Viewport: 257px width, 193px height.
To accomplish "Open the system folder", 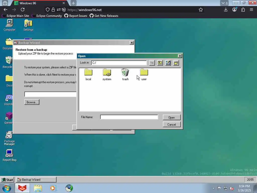I will [x=107, y=75].
